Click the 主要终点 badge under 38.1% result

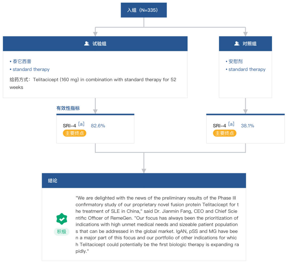click(225, 133)
